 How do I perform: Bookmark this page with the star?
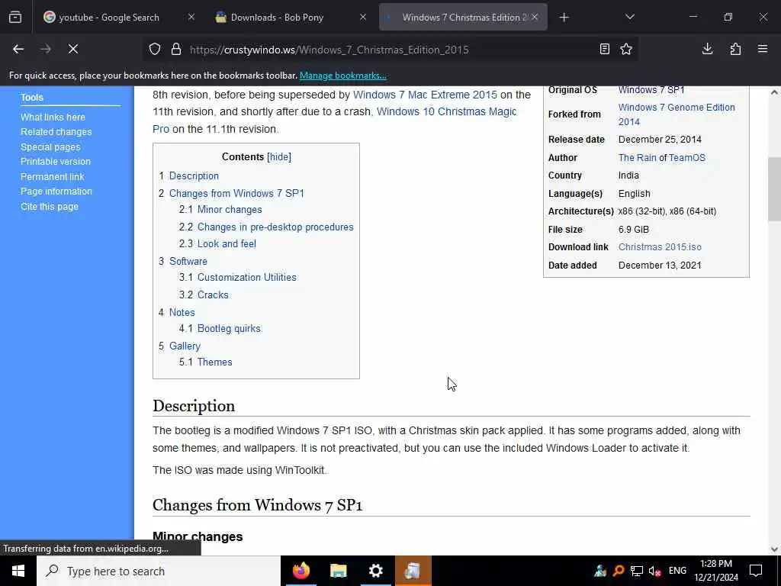[626, 49]
